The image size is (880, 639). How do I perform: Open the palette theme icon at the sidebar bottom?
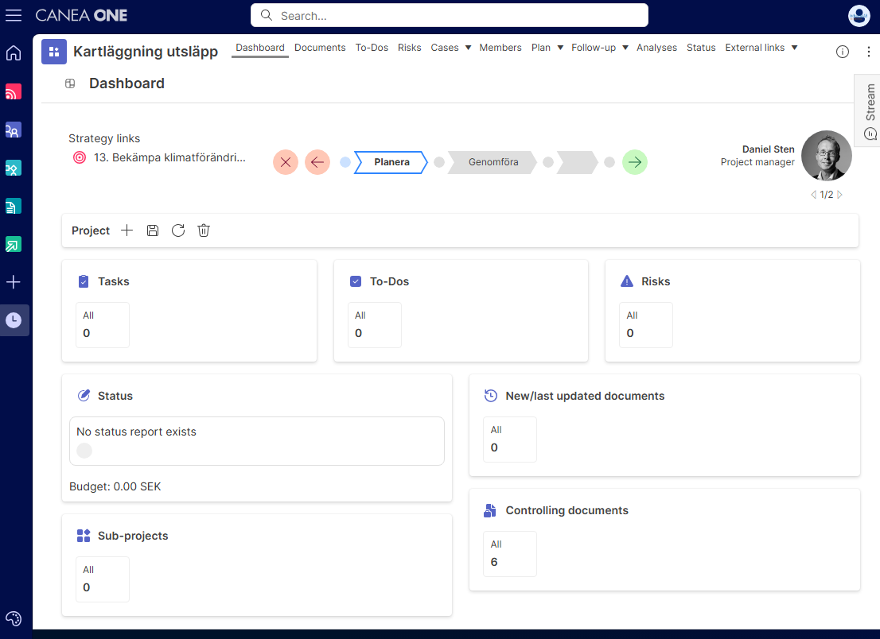click(x=14, y=619)
